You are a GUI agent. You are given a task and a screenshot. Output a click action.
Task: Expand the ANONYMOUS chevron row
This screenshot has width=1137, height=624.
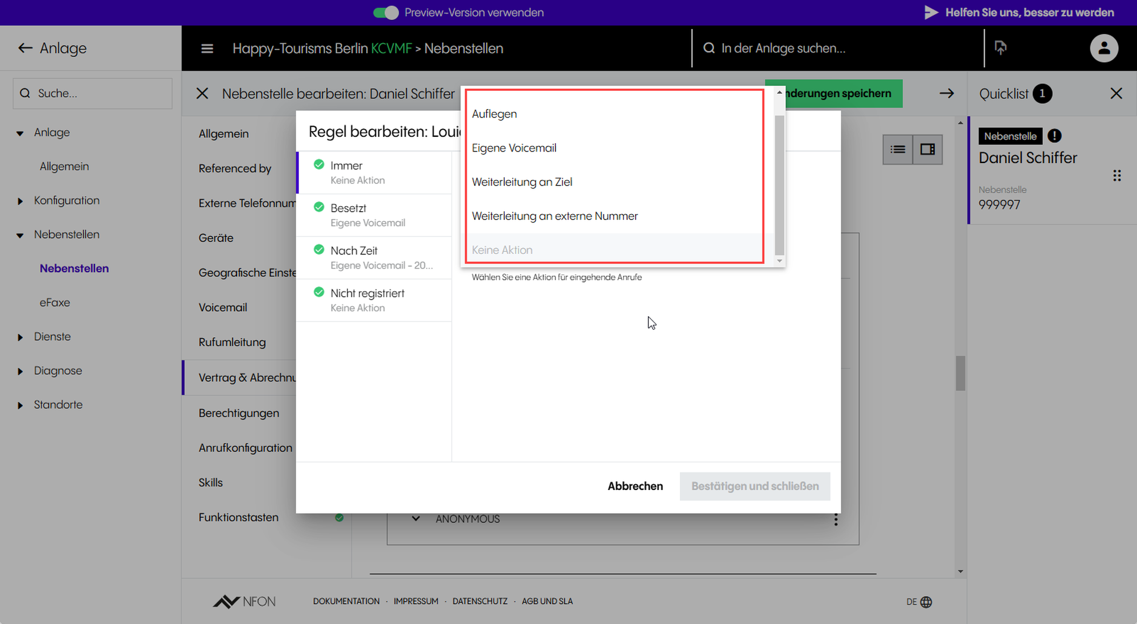pos(416,519)
